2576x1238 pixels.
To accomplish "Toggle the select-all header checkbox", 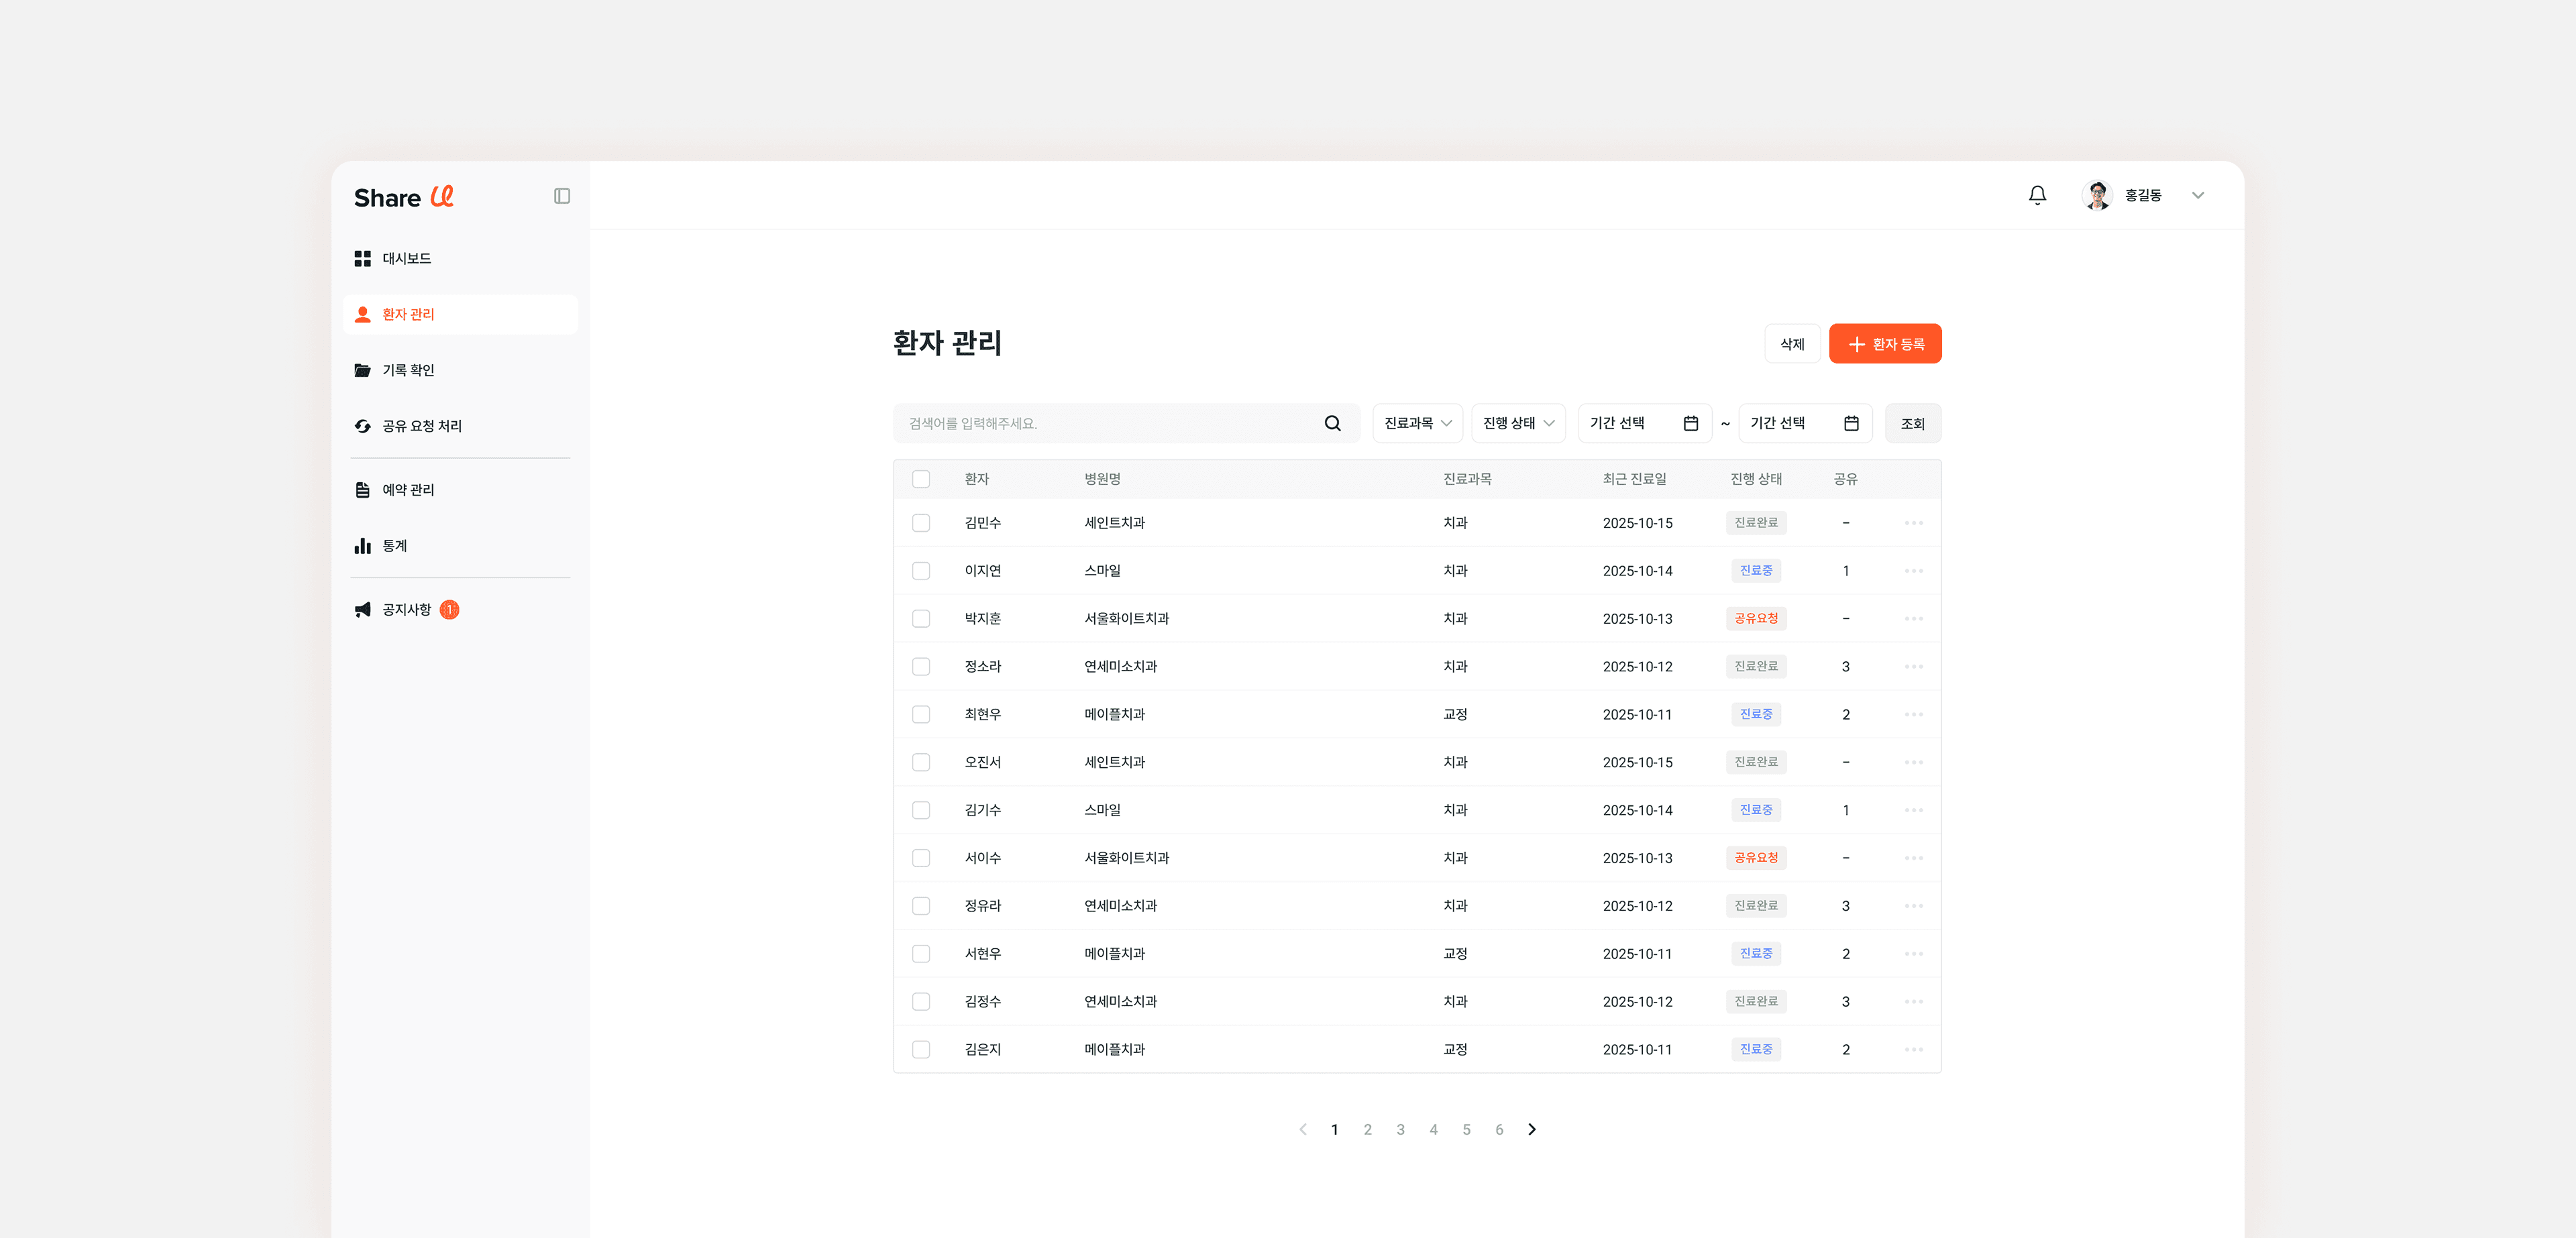I will [921, 479].
